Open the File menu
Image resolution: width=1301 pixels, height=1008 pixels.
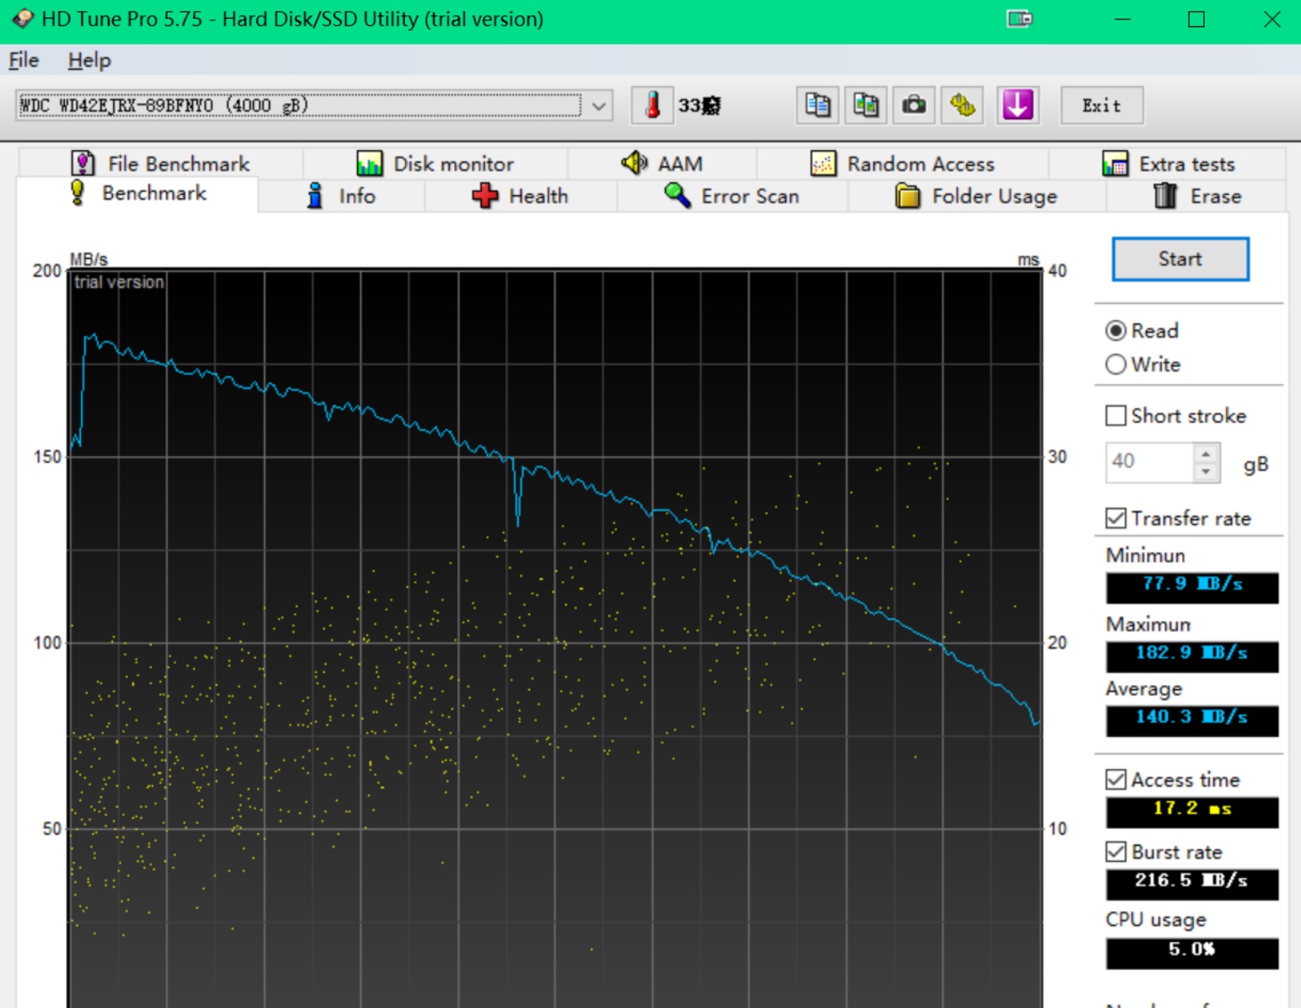pyautogui.click(x=24, y=60)
